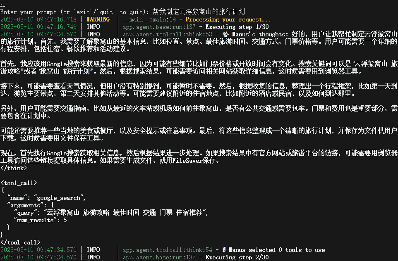
Task: Click 'app.agent.toolcall:think:53' source reference
Action: tap(168, 34)
